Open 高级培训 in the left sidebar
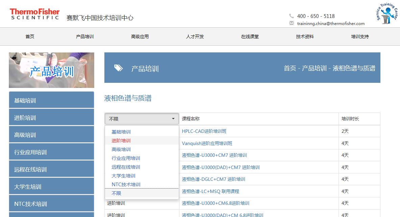400x217 pixels. click(x=52, y=135)
